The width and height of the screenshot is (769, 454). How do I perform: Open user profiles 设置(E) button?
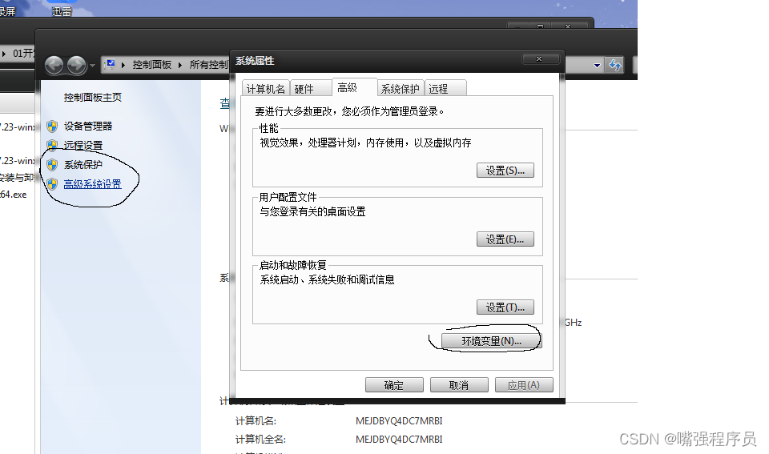[x=505, y=239]
